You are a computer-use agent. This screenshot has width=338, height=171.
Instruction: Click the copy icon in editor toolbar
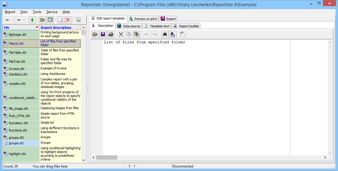(129, 34)
